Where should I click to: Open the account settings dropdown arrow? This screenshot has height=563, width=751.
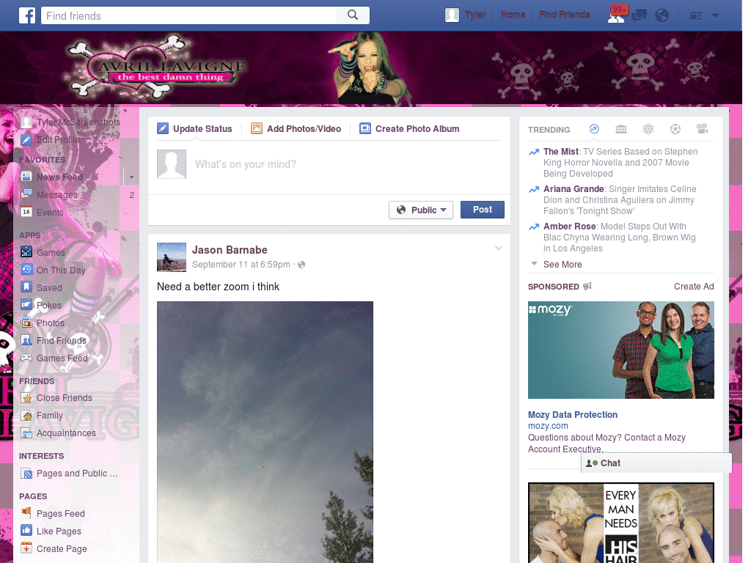tap(716, 15)
